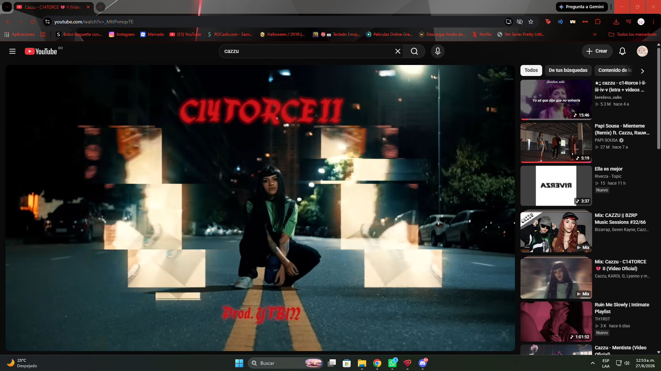Viewport: 661px width, 371px height.
Task: Open the tab search dropdown arrow
Action: coord(7,7)
